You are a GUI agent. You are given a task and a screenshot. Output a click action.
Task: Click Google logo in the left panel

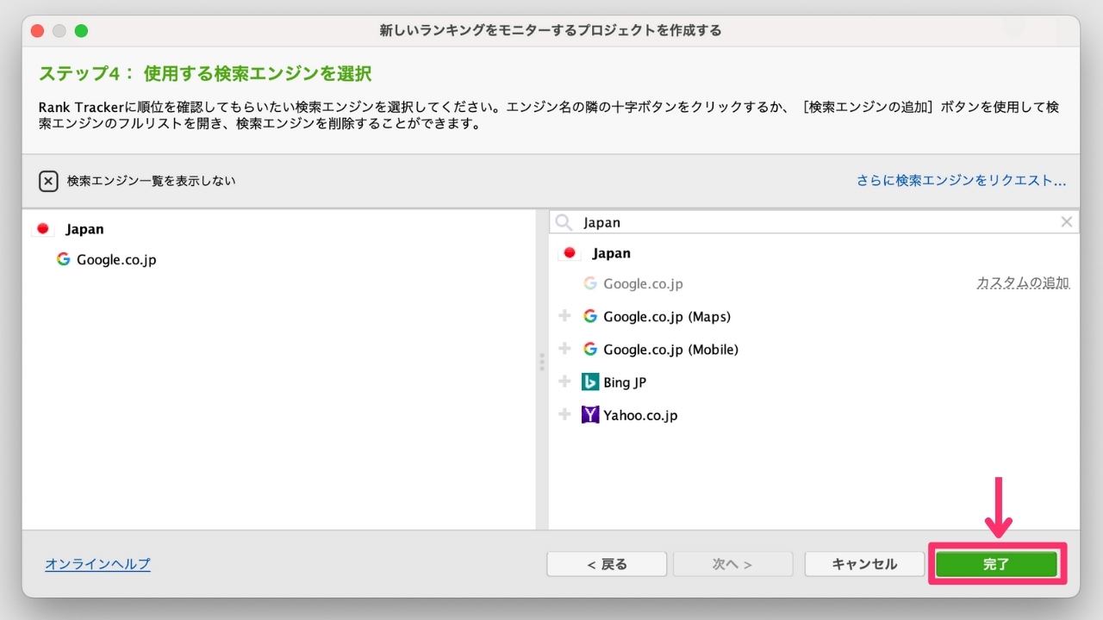coord(63,258)
